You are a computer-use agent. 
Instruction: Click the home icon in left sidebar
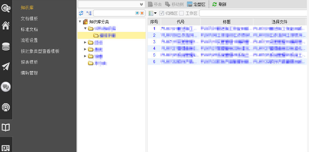point(6,26)
